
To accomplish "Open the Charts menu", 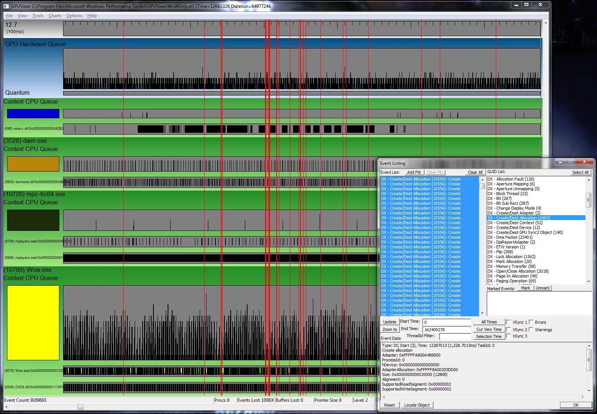I will pyautogui.click(x=55, y=16).
